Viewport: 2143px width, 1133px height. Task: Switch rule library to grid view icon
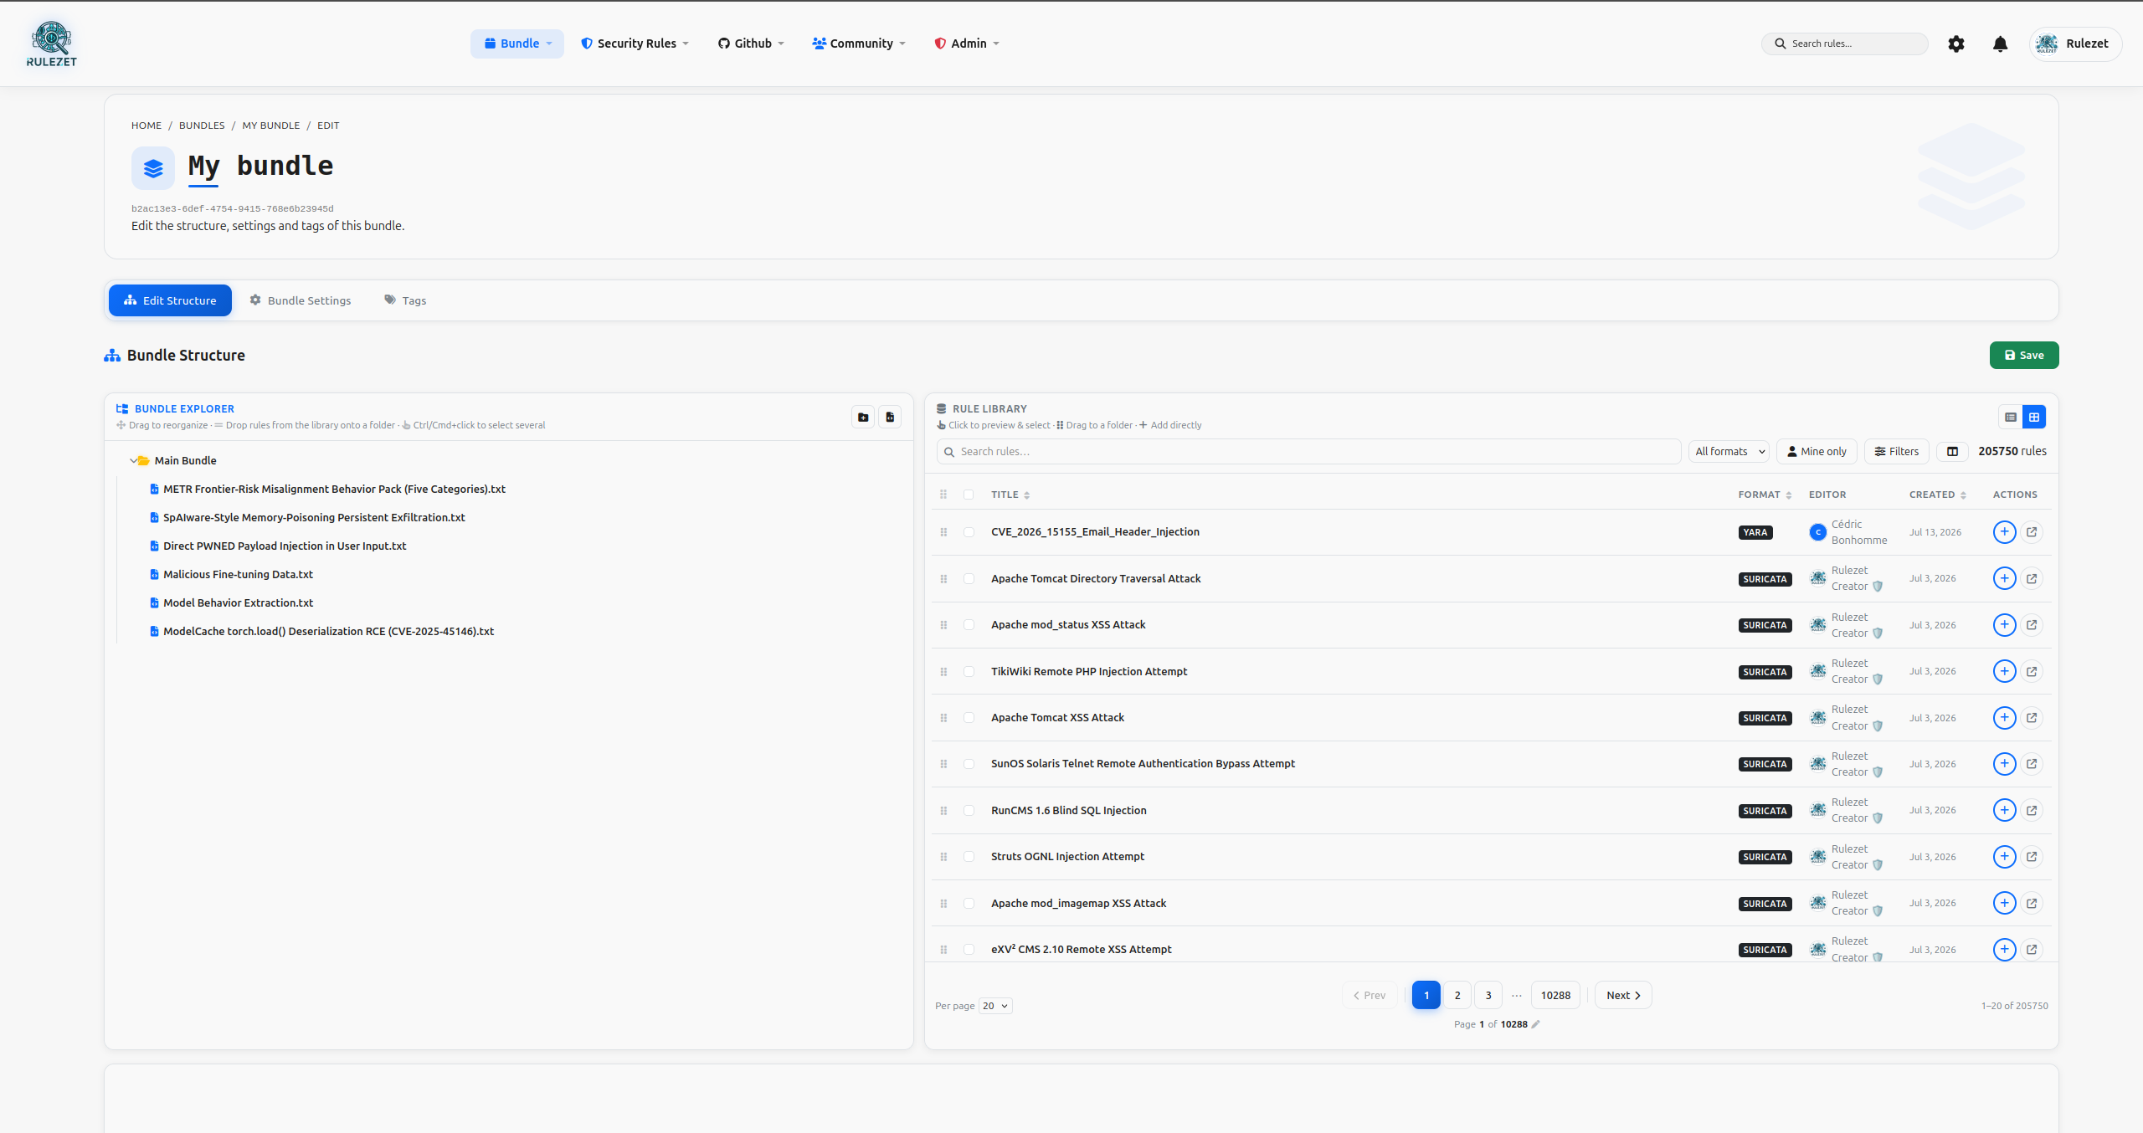(x=2034, y=417)
